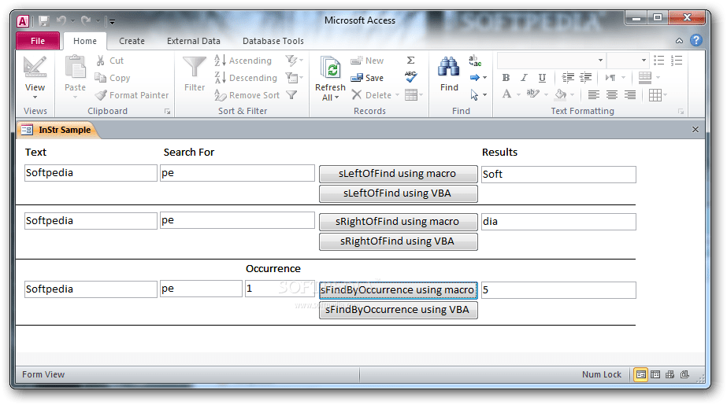Click the Occurrence field containing 1

[x=281, y=289]
